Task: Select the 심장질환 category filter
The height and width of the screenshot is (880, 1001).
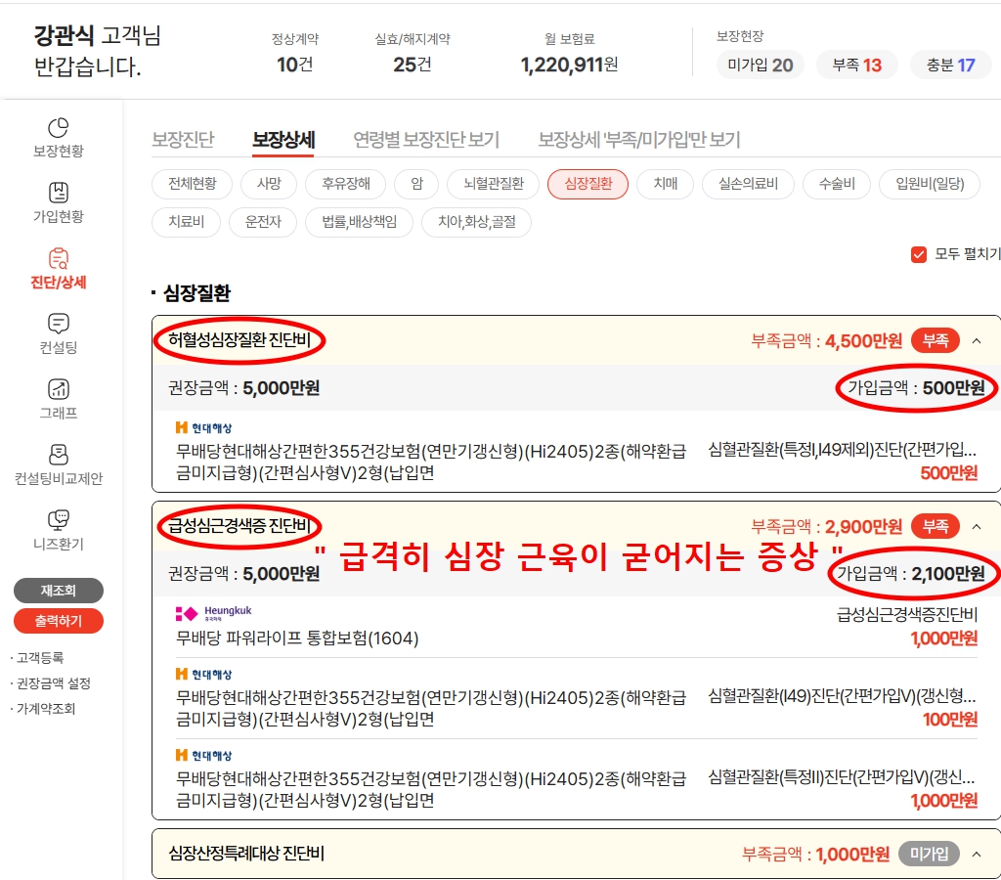Action: 588,184
